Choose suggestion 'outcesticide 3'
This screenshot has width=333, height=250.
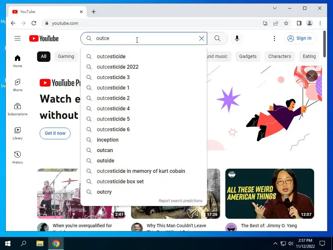(x=143, y=77)
